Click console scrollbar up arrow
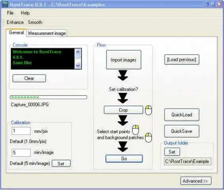The image size is (224, 190). pos(78,52)
